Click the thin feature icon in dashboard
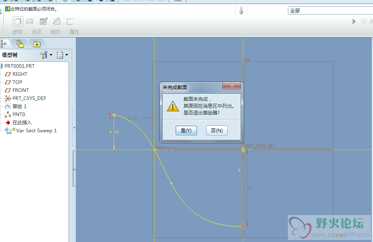This screenshot has height=242, width=373. (x=70, y=21)
